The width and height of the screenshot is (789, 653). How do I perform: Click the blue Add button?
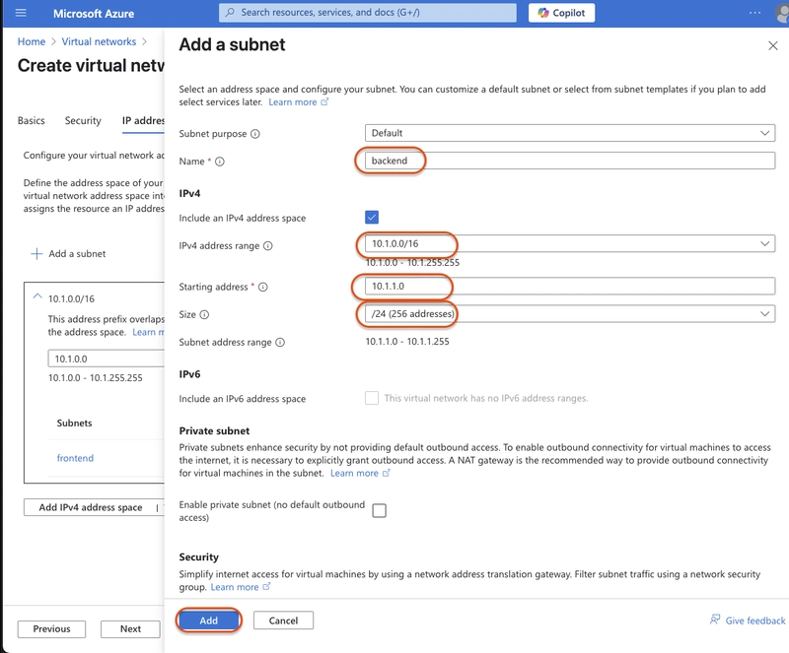coord(208,620)
